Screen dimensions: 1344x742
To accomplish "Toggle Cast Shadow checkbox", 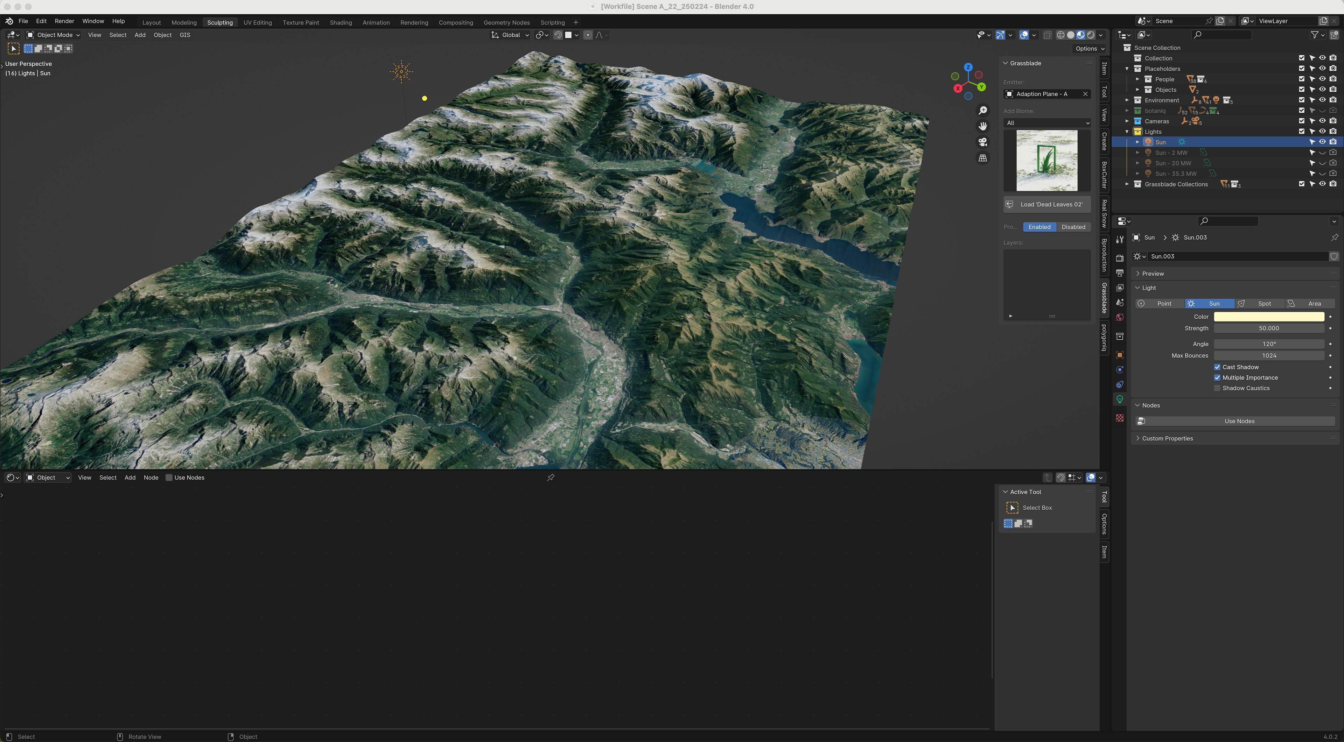I will pos(1217,367).
